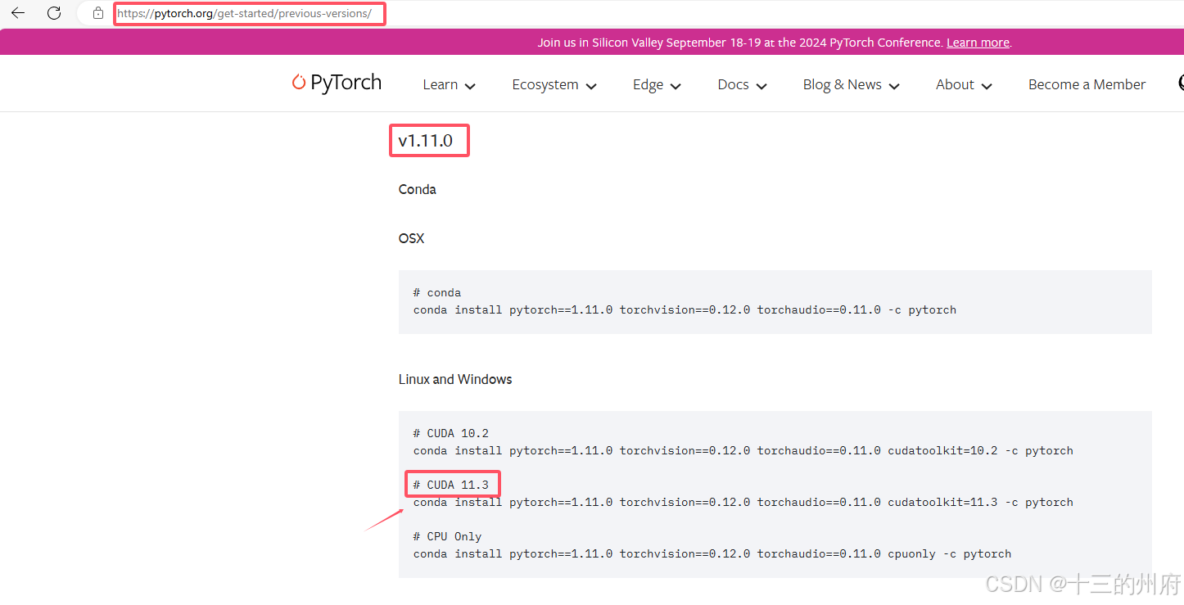The width and height of the screenshot is (1184, 605).
Task: Click the cpuonly install command
Action: point(712,553)
